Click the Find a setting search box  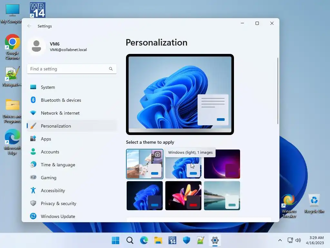click(72, 69)
